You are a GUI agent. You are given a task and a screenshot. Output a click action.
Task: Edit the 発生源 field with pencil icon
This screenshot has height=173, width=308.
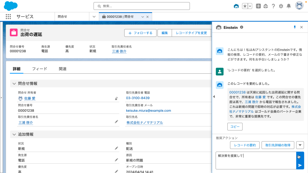(x=116, y=160)
